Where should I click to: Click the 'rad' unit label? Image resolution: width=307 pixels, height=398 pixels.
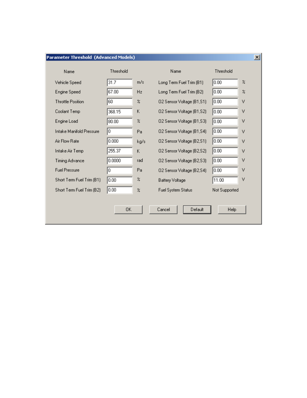coord(140,160)
